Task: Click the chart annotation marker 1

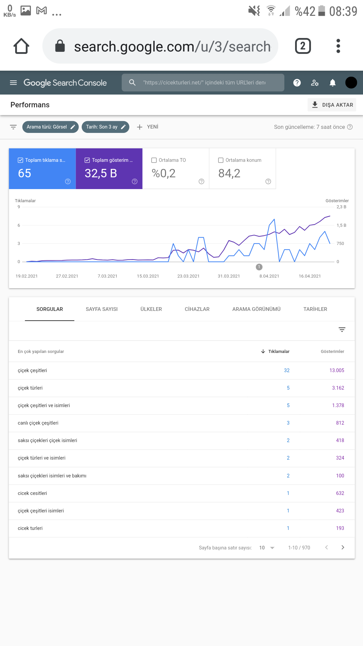Action: pyautogui.click(x=259, y=267)
